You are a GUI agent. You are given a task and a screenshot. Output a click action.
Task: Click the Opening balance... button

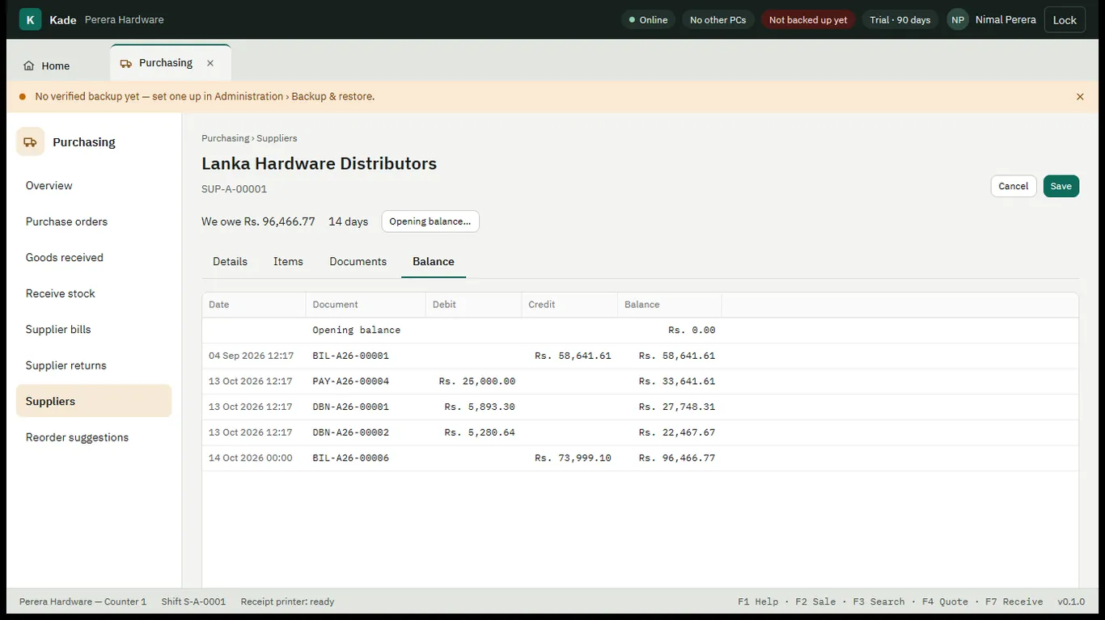(430, 221)
